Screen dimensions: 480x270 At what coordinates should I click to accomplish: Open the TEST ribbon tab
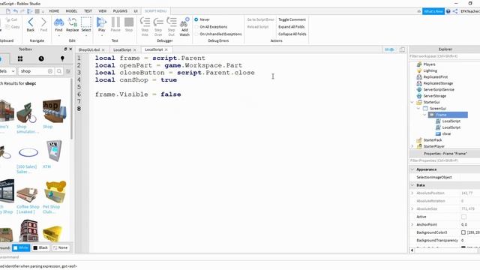88,11
